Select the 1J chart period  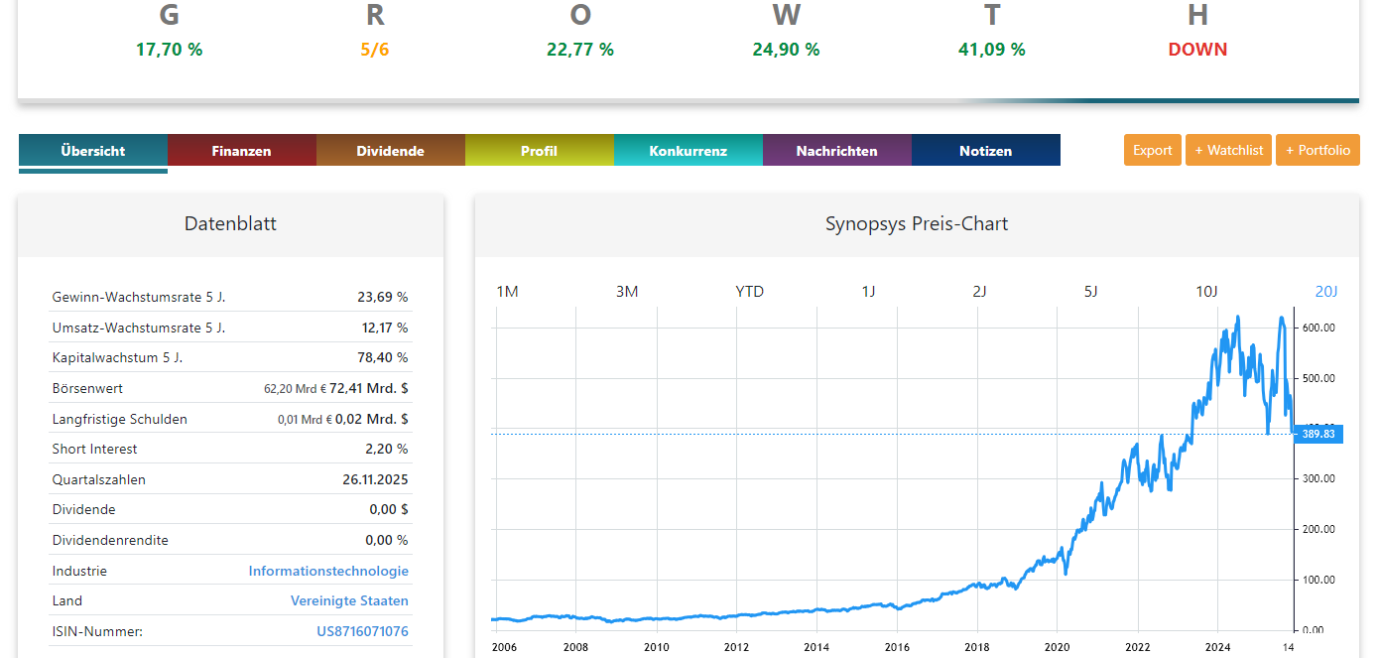coord(870,292)
